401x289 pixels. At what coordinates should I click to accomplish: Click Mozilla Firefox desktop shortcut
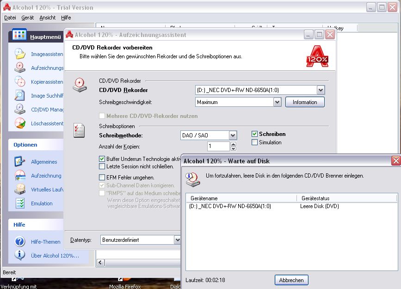pos(125,284)
